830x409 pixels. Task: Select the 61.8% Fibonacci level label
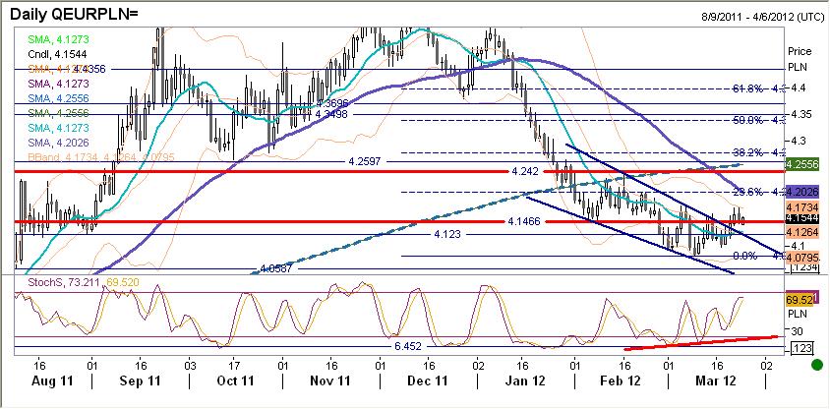748,88
